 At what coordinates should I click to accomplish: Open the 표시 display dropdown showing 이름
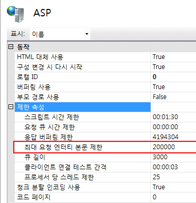pyautogui.click(x=60, y=34)
